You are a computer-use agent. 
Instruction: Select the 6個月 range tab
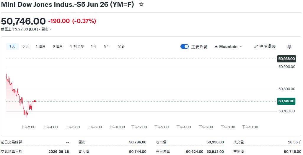click(x=58, y=46)
